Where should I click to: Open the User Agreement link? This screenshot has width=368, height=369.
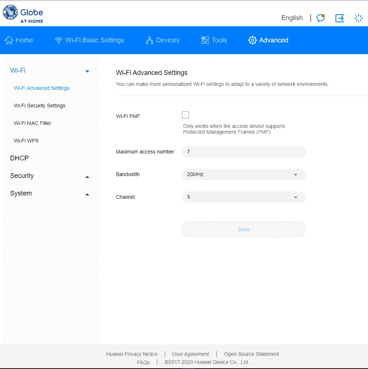coord(191,354)
